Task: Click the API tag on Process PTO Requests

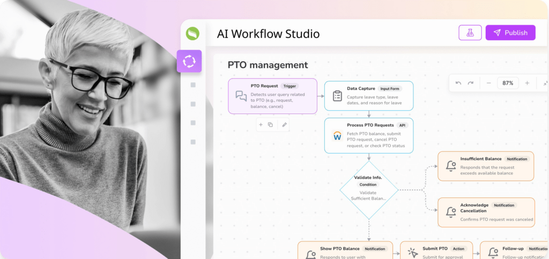Action: pos(402,125)
